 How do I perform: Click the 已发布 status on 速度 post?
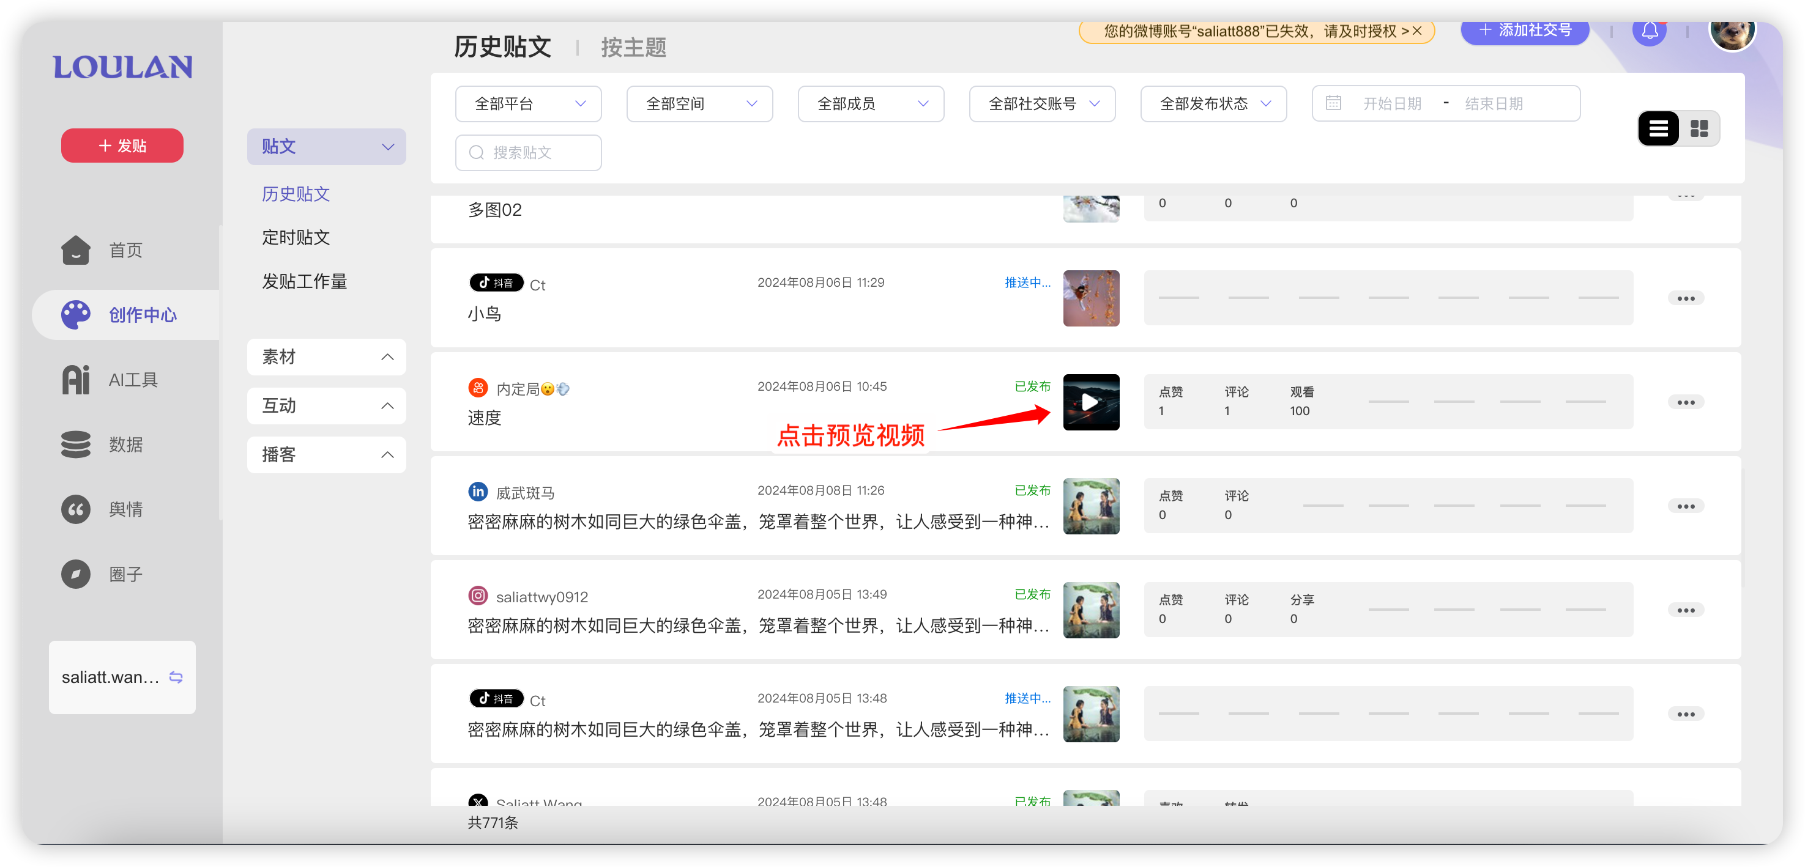point(1032,386)
